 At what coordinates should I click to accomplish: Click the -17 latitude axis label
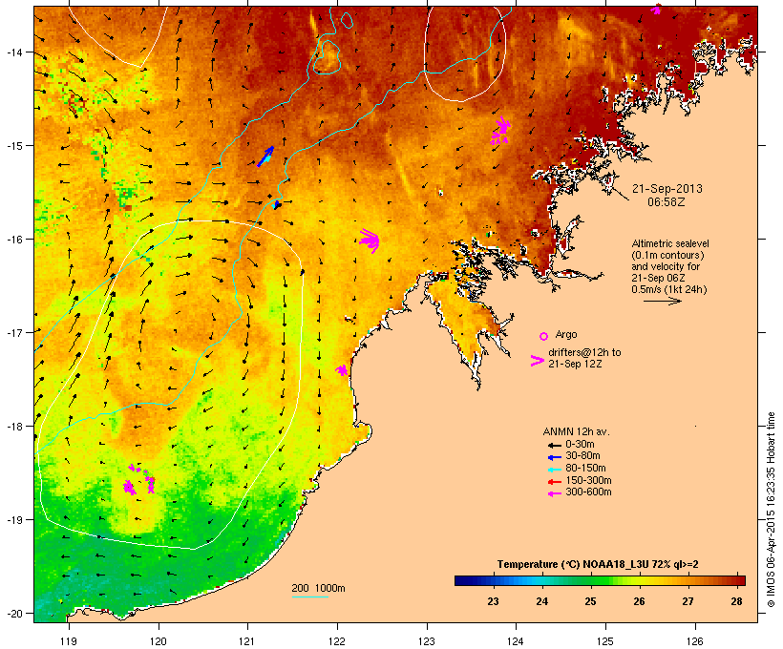pyautogui.click(x=13, y=332)
